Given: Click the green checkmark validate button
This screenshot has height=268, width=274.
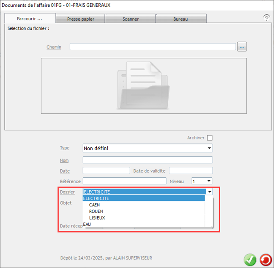Looking at the screenshot, I should [x=250, y=260].
